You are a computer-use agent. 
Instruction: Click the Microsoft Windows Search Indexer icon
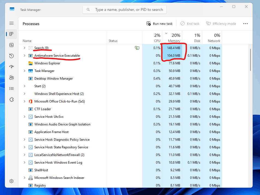(x=31, y=178)
